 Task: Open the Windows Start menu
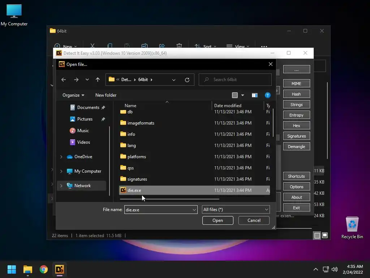point(12,269)
